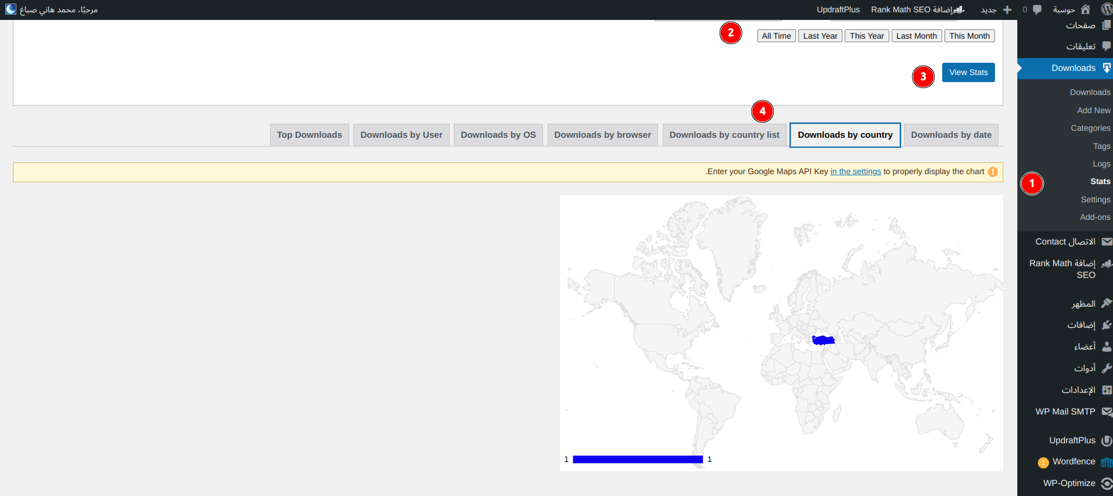Click the blue legend bar under map
This screenshot has height=496, width=1113.
(x=638, y=459)
